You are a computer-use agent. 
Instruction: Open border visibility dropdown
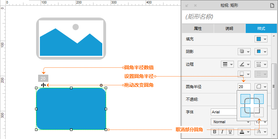coord(244,74)
